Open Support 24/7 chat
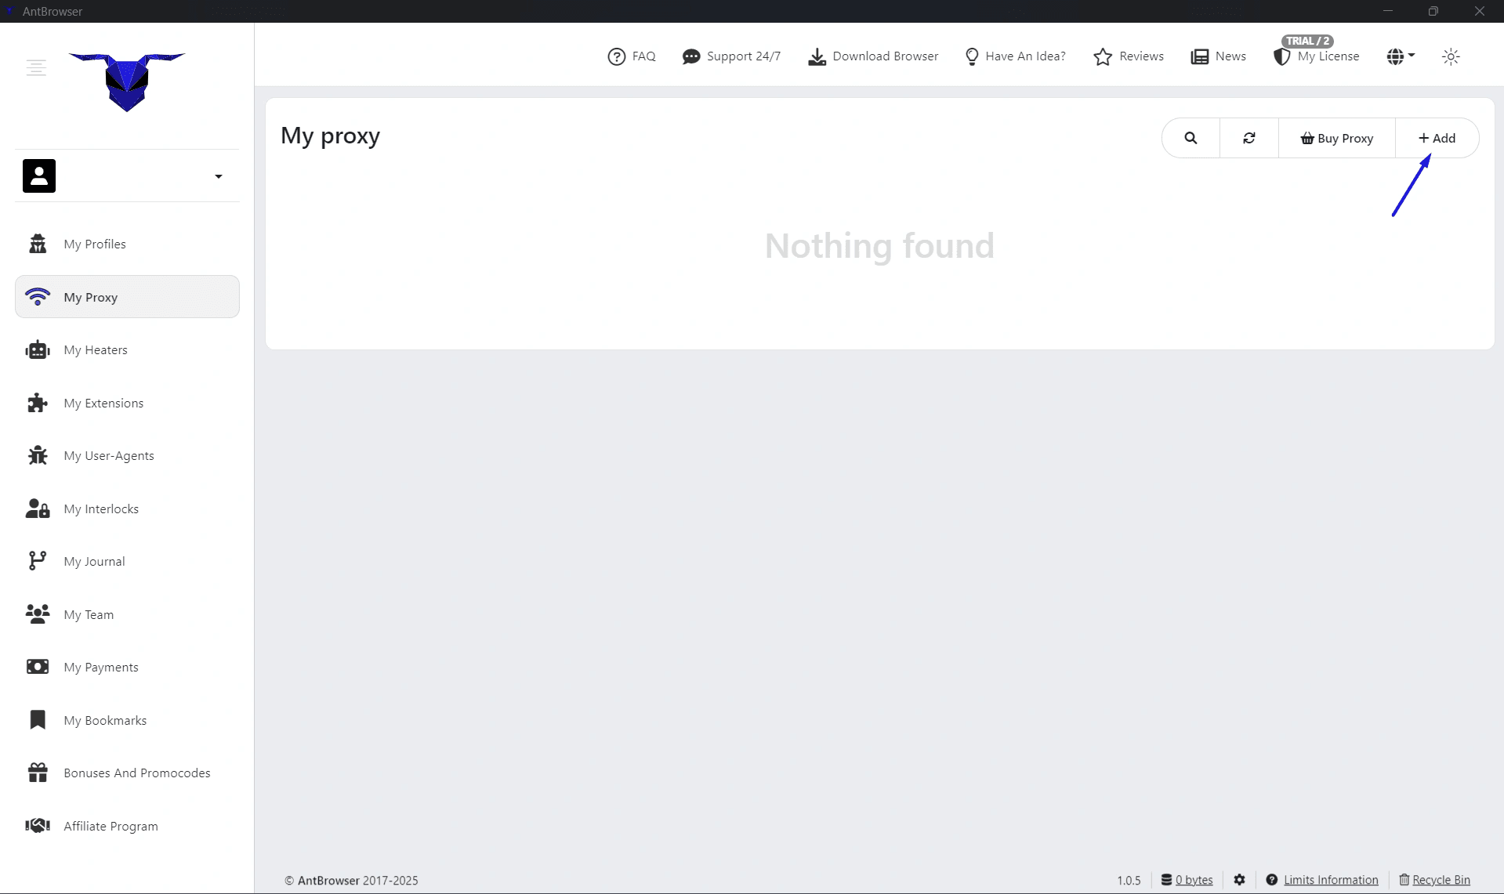 coord(731,56)
